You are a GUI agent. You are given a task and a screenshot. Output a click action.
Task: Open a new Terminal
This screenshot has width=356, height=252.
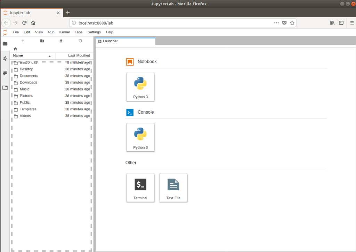(x=140, y=188)
